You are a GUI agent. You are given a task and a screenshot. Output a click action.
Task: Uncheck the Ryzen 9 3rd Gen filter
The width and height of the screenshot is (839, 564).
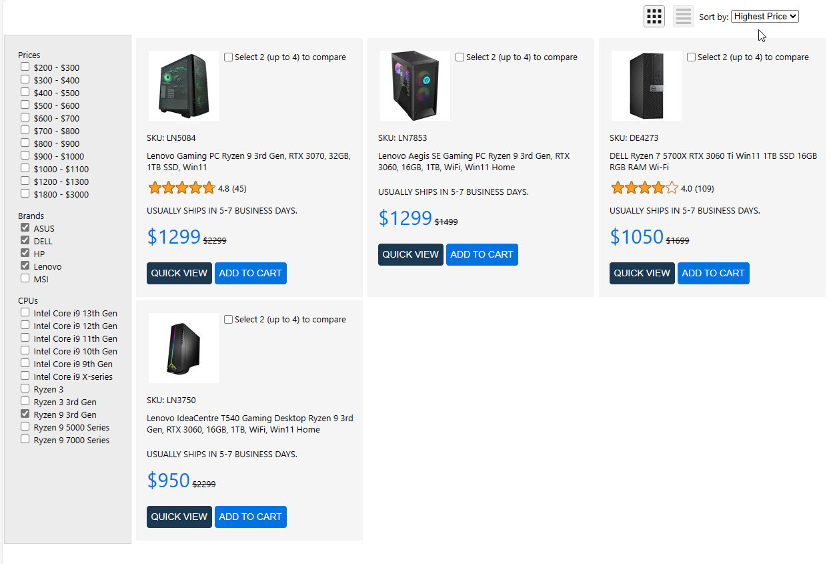pyautogui.click(x=25, y=414)
